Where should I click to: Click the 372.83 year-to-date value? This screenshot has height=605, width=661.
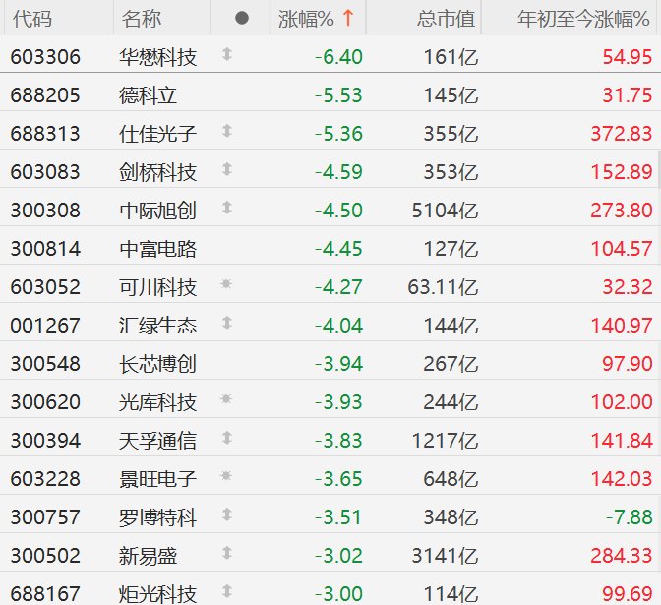622,134
